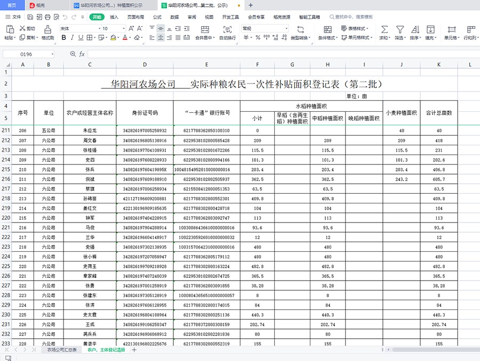Open the 页面布局 ribbon tab

[x=135, y=17]
